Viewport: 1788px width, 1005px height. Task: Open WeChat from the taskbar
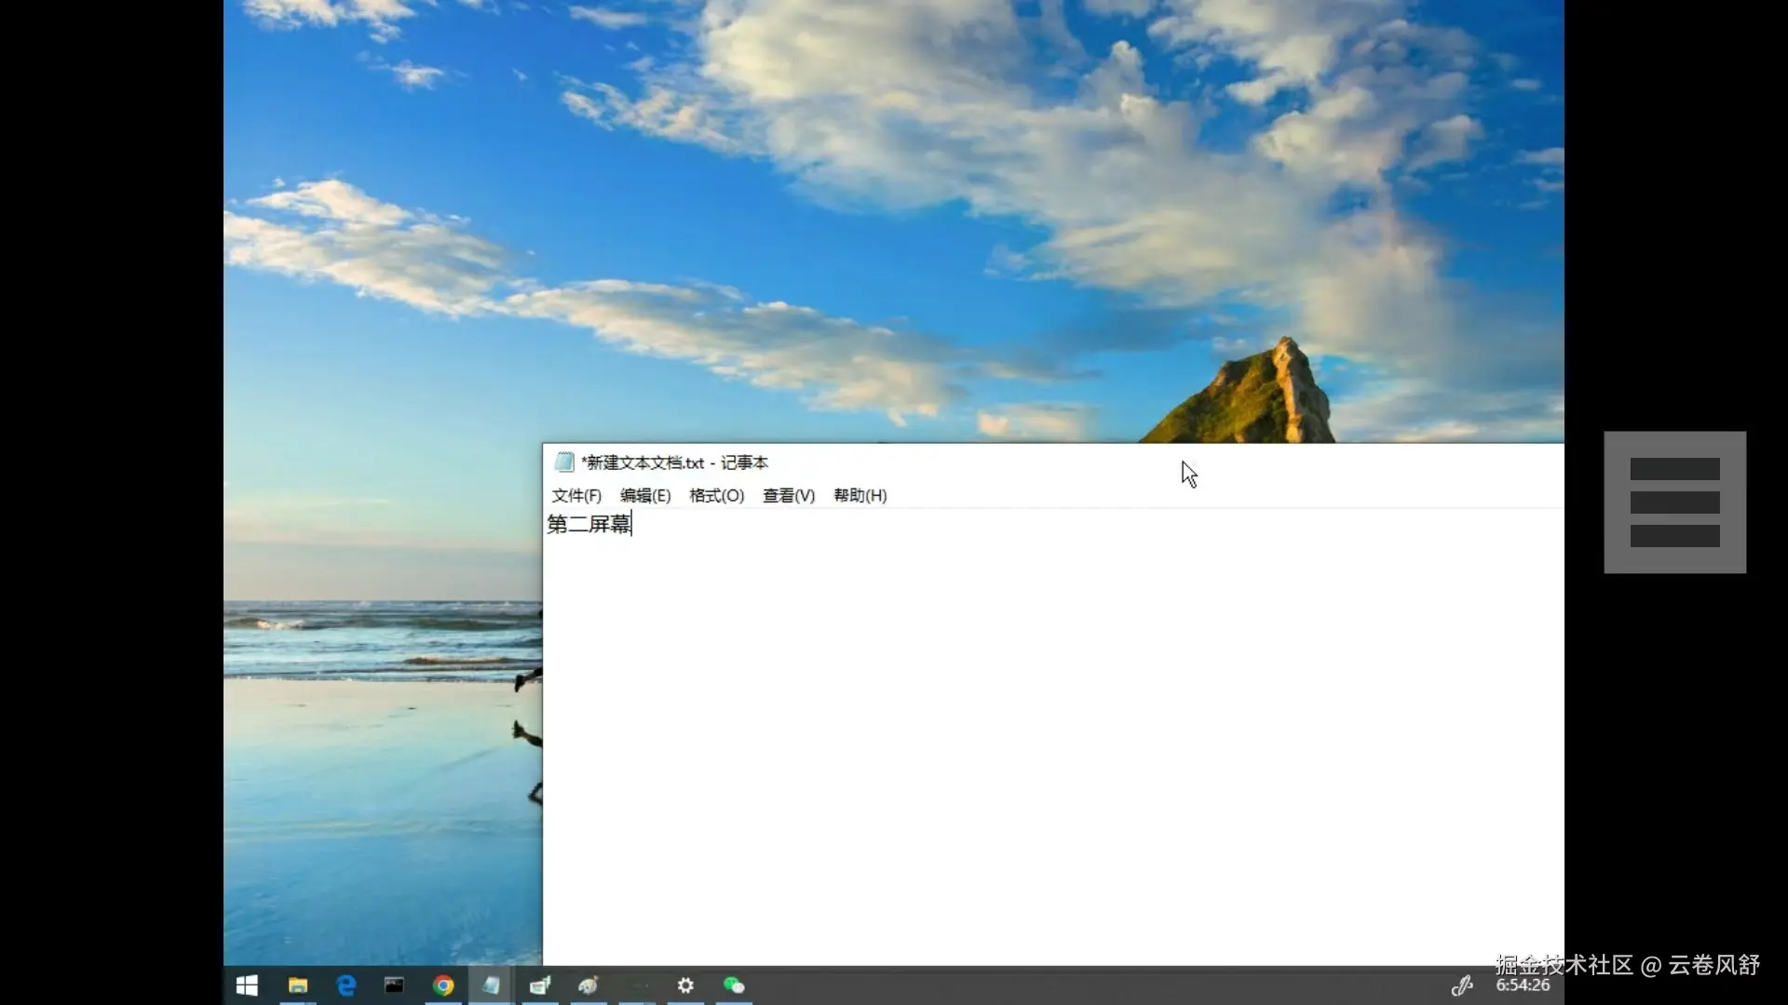coord(734,985)
